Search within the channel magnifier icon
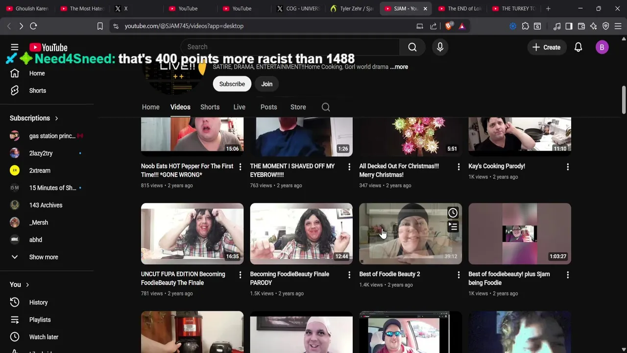The width and height of the screenshot is (627, 353). click(x=326, y=107)
